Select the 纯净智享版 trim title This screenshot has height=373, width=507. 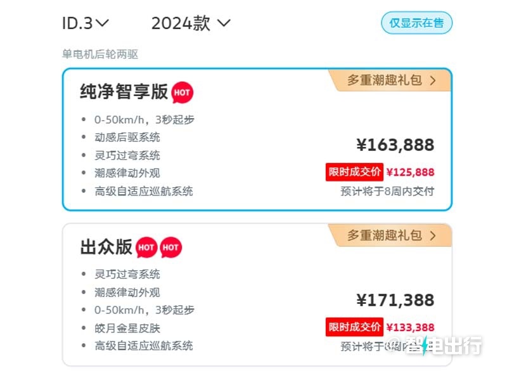(124, 91)
